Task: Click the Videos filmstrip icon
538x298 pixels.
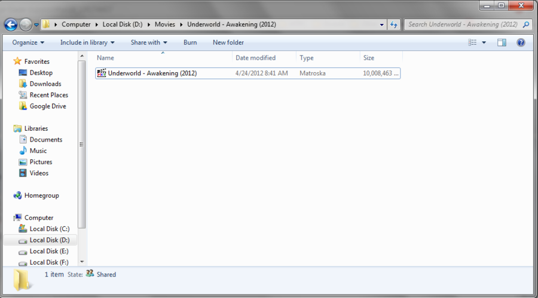Action: click(23, 173)
